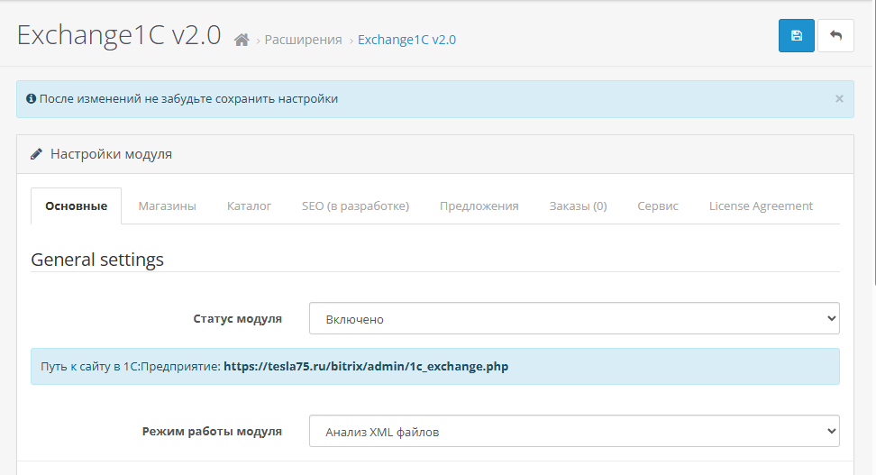Click the info icon in alert banner

coord(31,99)
